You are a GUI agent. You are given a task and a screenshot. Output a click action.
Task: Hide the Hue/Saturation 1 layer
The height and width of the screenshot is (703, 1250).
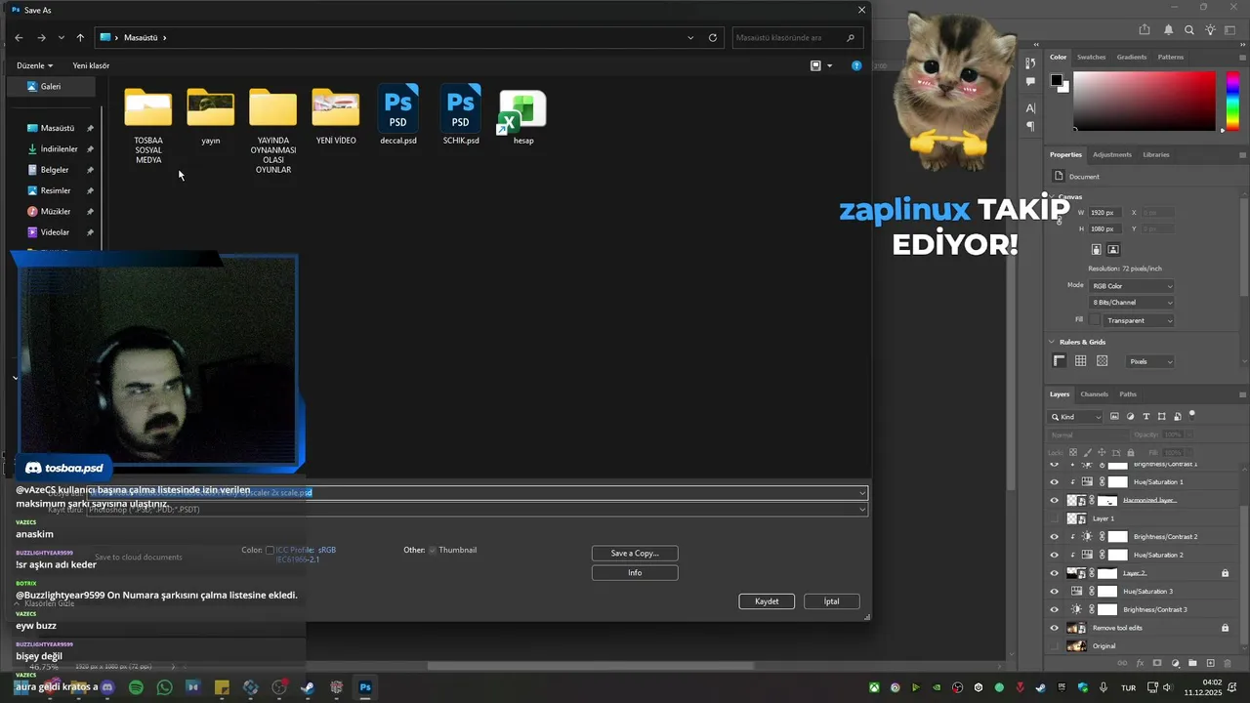[1054, 482]
